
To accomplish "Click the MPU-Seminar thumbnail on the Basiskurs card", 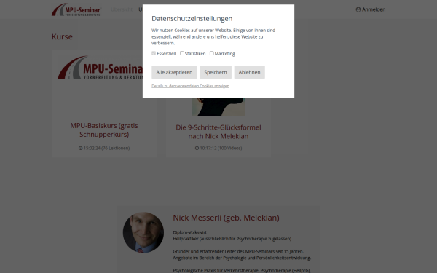I will pos(101,68).
